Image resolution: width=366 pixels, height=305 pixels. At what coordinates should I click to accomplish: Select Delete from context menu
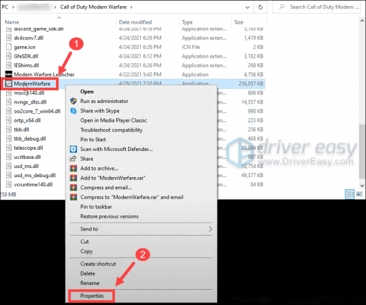coord(87,273)
